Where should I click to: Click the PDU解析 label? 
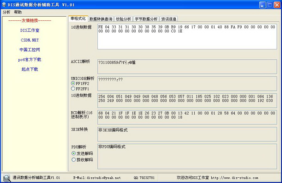coord(79,147)
